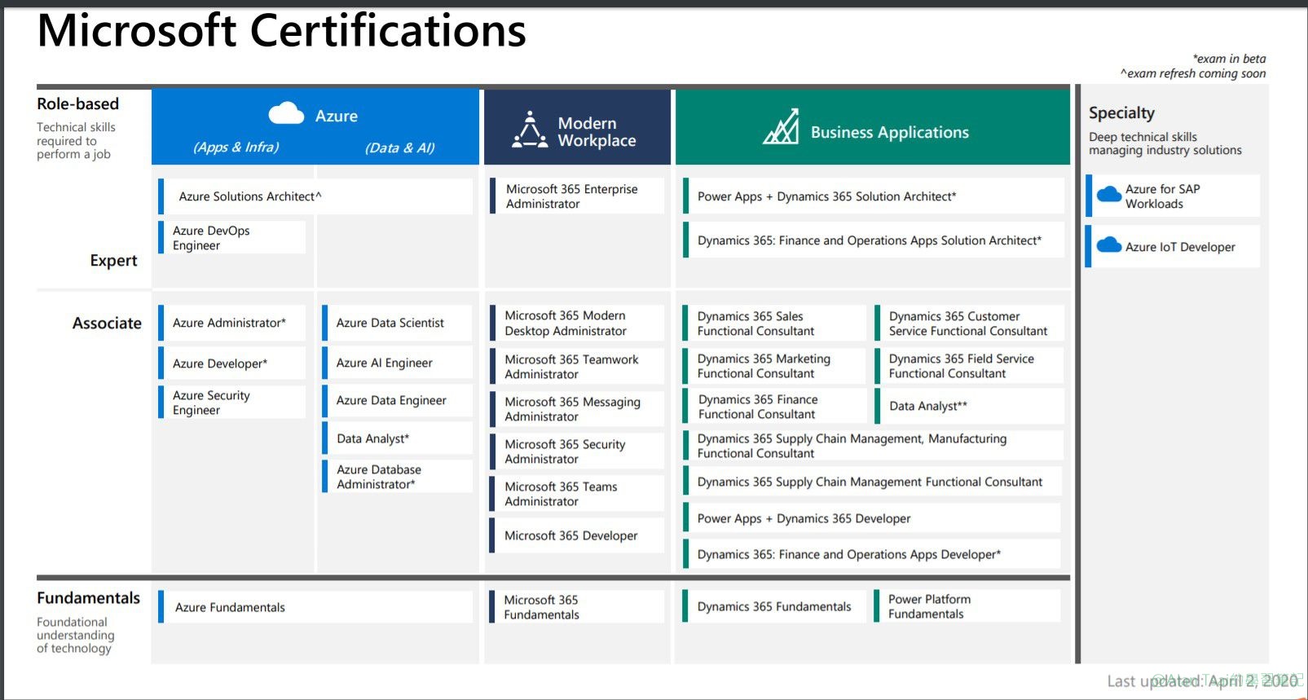This screenshot has height=700, width=1308.
Task: Select "Azure DevOps Engineer" certification
Action: point(231,237)
